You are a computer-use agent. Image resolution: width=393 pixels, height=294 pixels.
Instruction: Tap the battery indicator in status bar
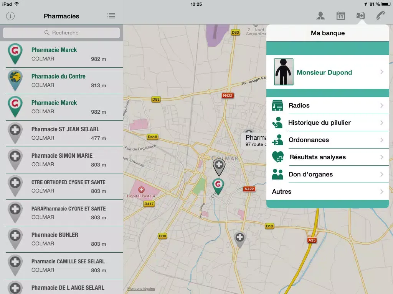(x=386, y=4)
